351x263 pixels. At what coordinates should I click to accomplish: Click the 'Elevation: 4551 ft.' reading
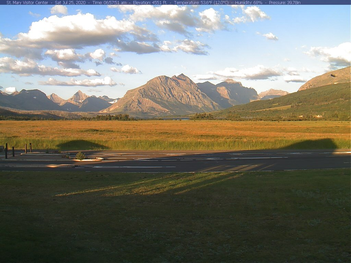click(150, 3)
